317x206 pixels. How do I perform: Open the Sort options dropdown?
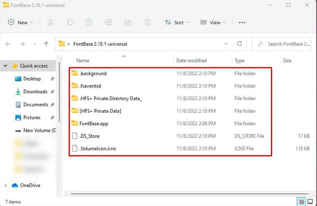(177, 23)
